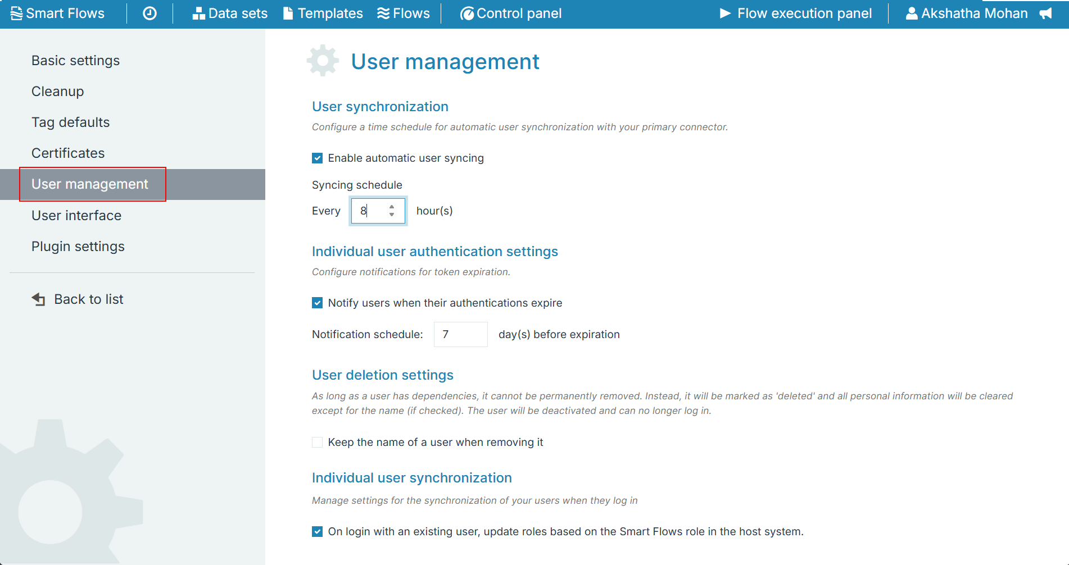
Task: Toggle Keep the name of user checkbox
Action: coord(318,443)
